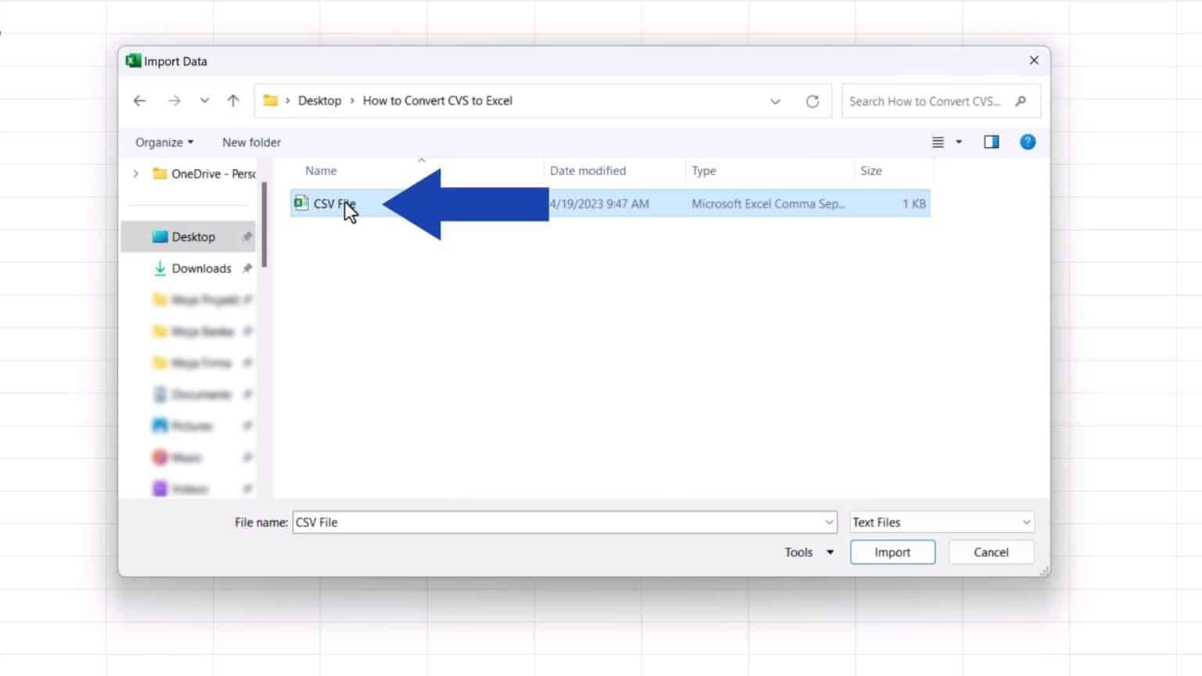1202x676 pixels.
Task: Expand the address bar location dropdown
Action: [776, 101]
